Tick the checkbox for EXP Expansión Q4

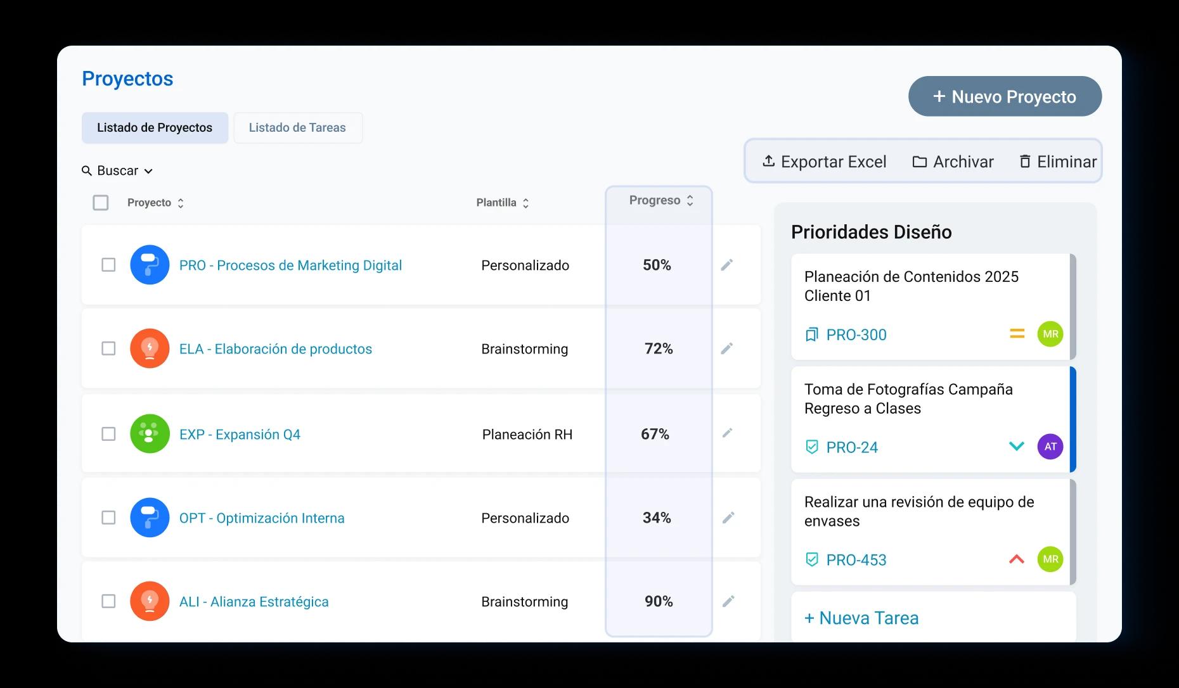coord(108,434)
